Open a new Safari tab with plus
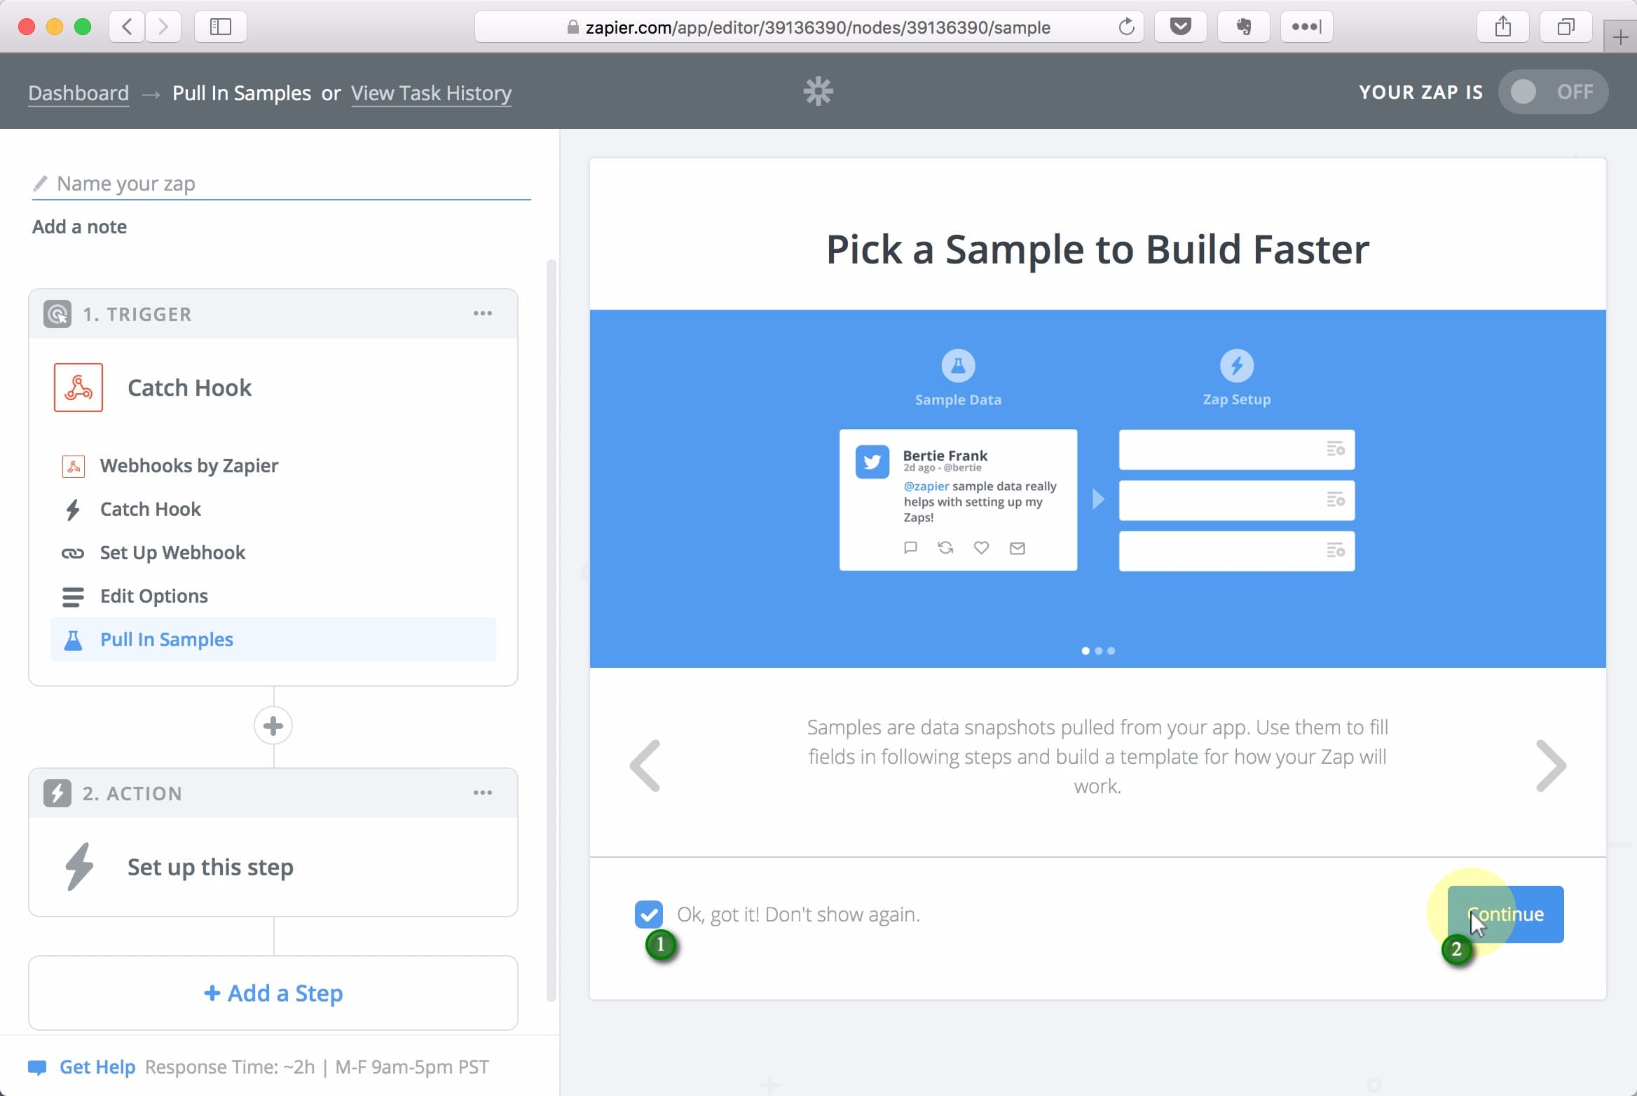Viewport: 1637px width, 1096px height. point(1620,36)
